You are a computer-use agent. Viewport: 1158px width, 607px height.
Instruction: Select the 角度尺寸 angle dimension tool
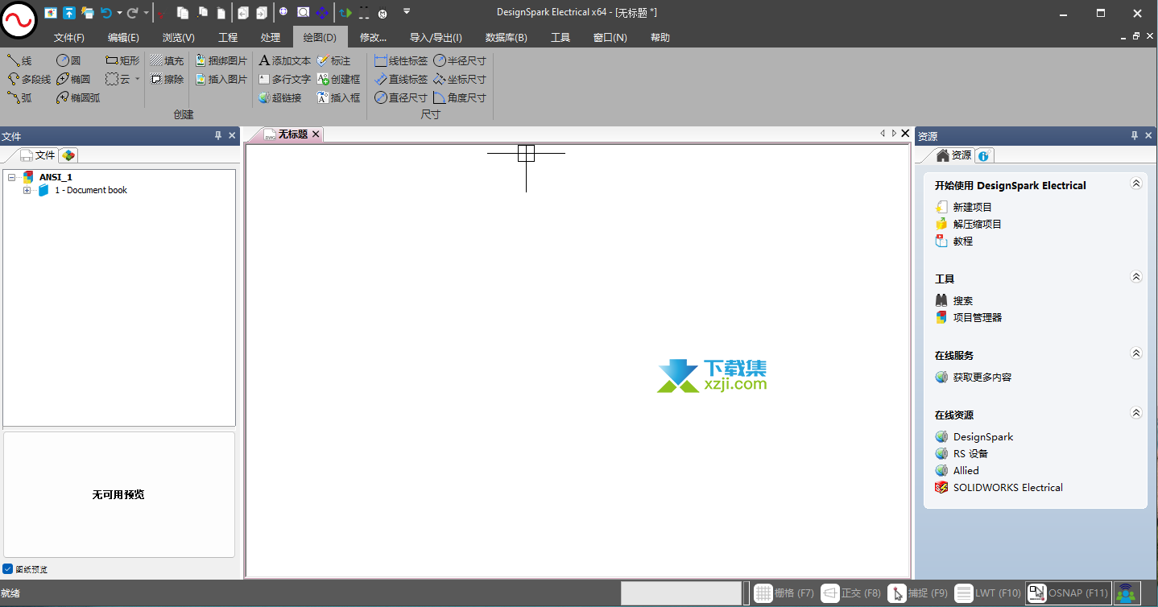460,98
